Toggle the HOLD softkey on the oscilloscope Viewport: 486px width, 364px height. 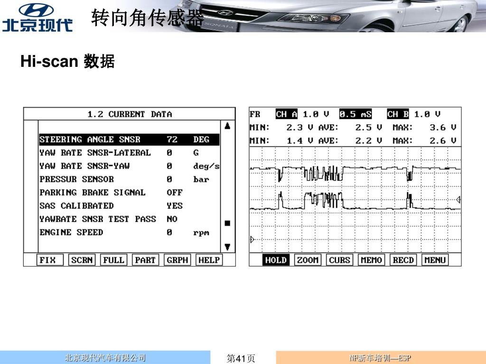pyautogui.click(x=276, y=260)
